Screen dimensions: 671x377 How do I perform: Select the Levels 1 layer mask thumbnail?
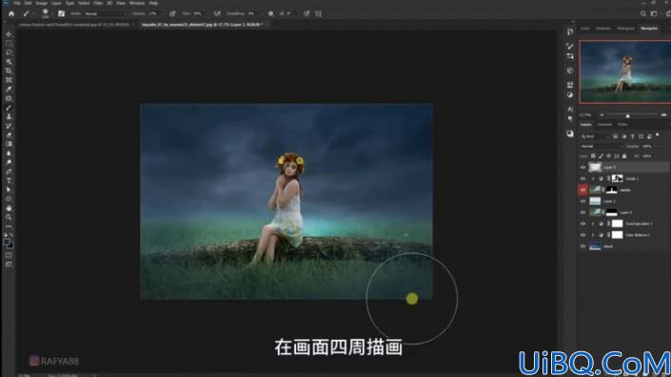[x=617, y=178]
